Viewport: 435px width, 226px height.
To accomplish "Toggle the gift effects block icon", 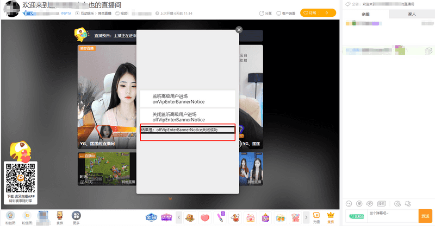I will (407, 204).
